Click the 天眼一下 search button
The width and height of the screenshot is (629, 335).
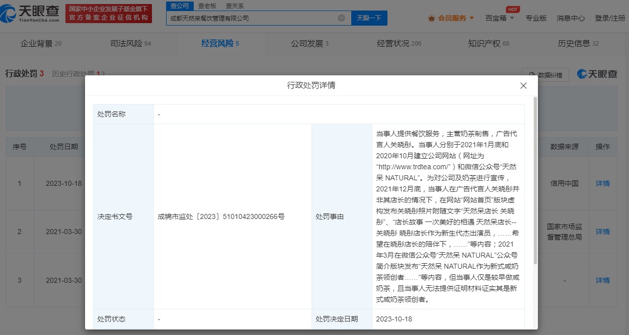[x=369, y=18]
